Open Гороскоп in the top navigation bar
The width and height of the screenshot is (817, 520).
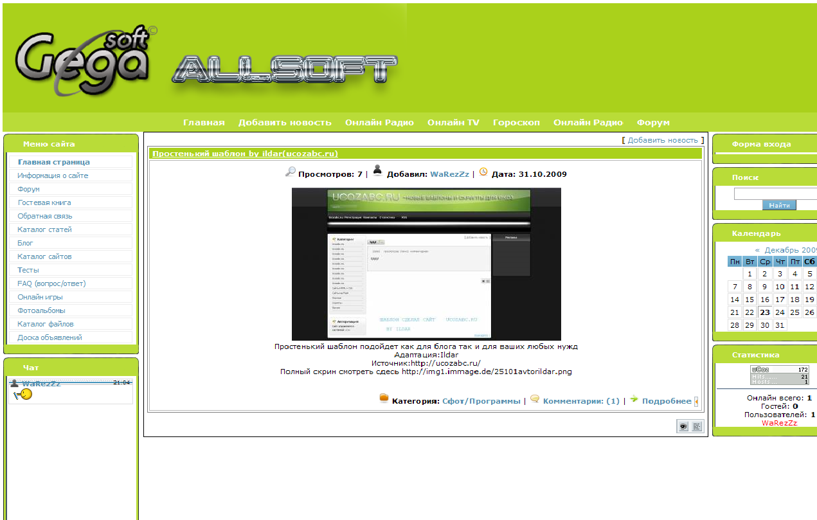516,123
